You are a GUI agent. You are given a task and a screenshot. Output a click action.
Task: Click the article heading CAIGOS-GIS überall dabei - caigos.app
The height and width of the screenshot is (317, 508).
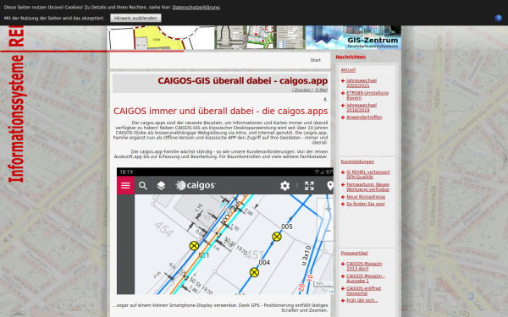[243, 81]
